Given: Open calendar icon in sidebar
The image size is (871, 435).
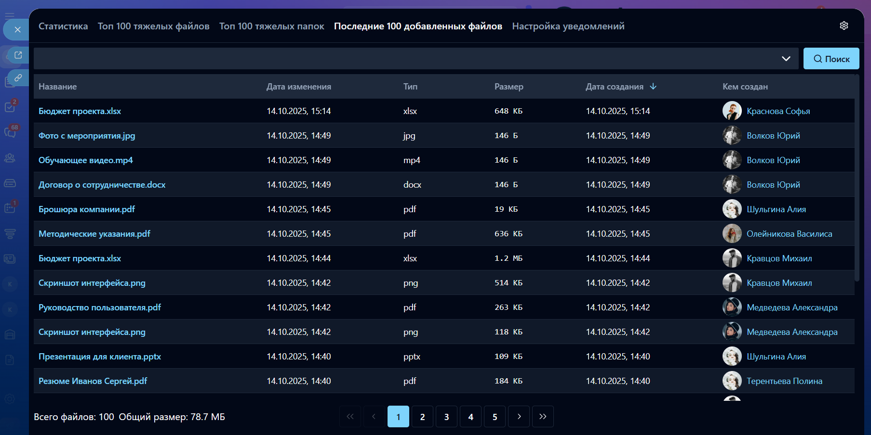Looking at the screenshot, I should pos(10,208).
